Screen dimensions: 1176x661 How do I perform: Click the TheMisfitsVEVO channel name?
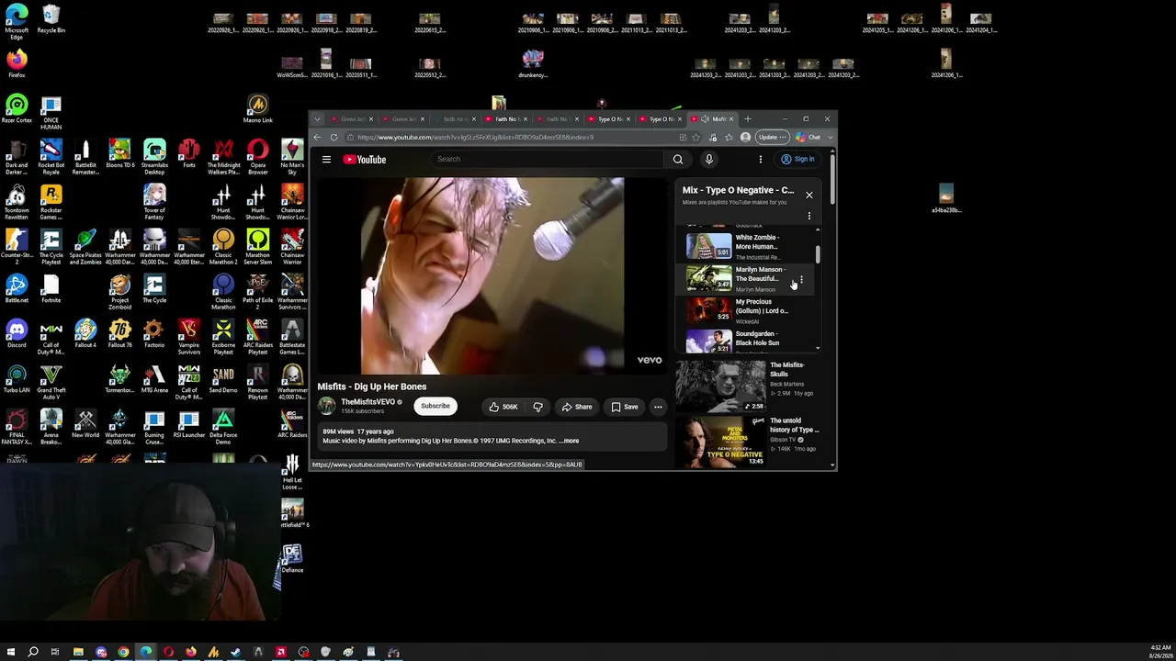(367, 402)
